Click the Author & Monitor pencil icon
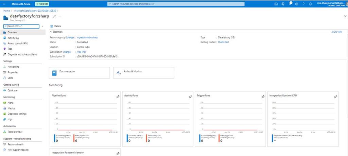The width and height of the screenshot is (348, 156). pos(119,73)
